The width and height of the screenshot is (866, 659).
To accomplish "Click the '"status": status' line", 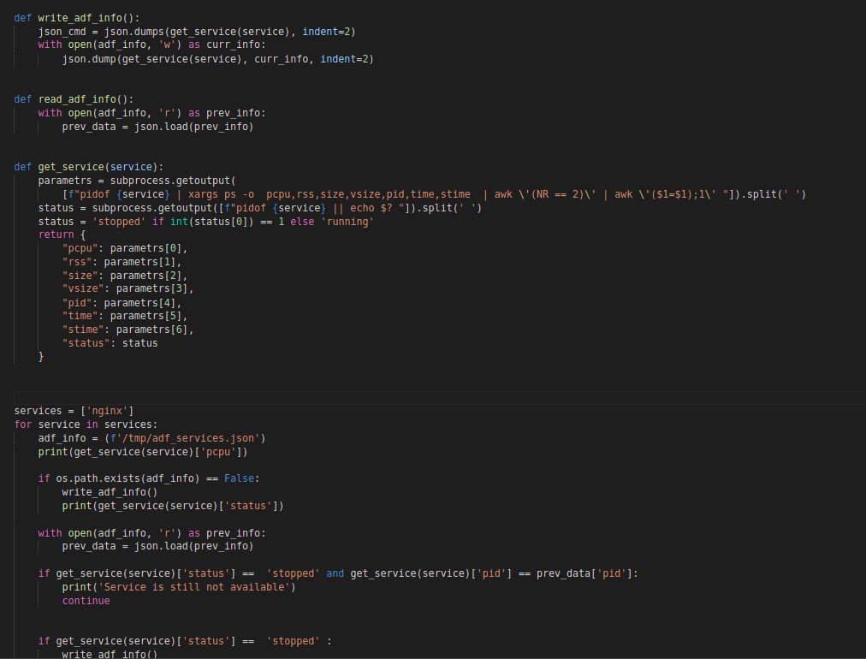I will coord(110,343).
